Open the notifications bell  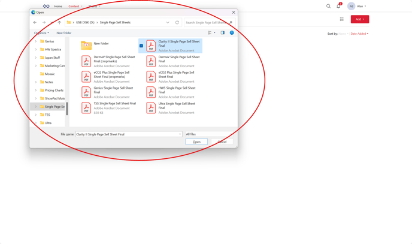(338, 6)
